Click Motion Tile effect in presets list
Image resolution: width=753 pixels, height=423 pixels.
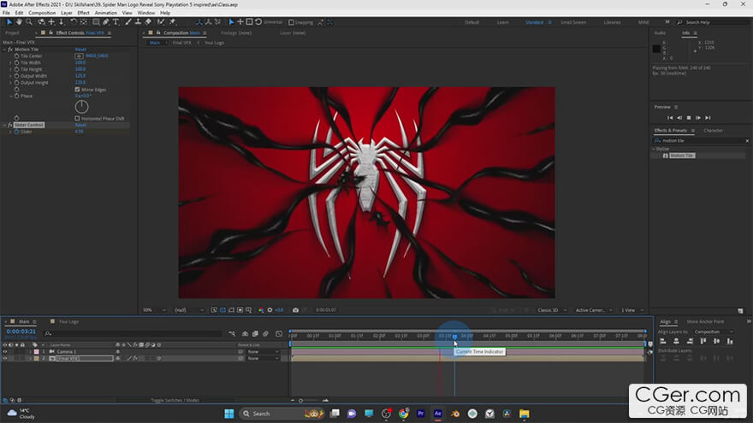(682, 156)
